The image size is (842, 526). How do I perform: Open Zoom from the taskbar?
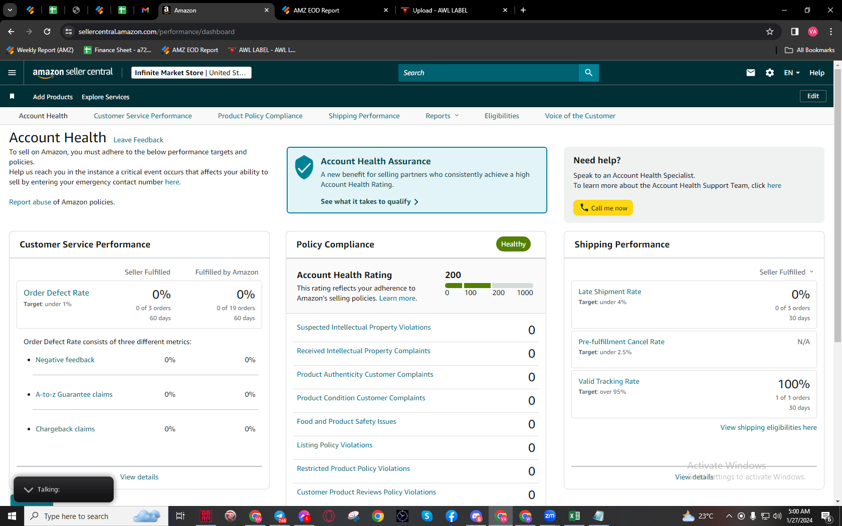point(550,516)
